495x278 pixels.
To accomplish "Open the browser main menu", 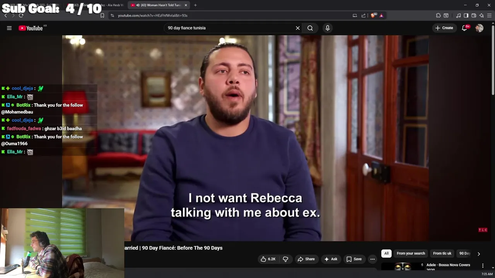I will [489, 15].
